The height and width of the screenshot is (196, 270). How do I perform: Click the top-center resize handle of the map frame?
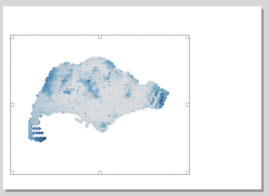pos(100,37)
